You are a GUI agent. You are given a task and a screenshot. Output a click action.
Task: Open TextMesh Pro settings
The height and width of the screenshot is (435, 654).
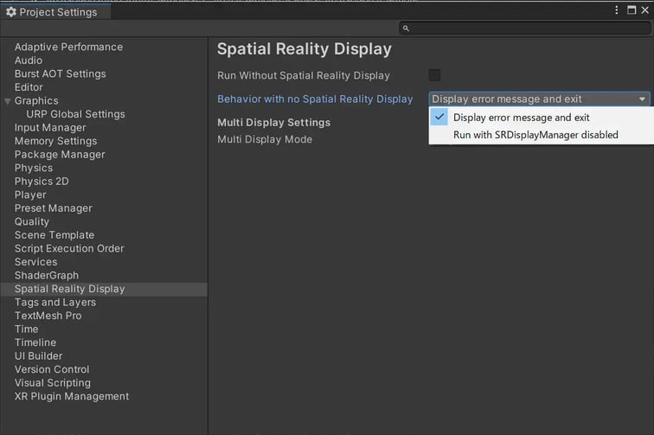pyautogui.click(x=48, y=316)
